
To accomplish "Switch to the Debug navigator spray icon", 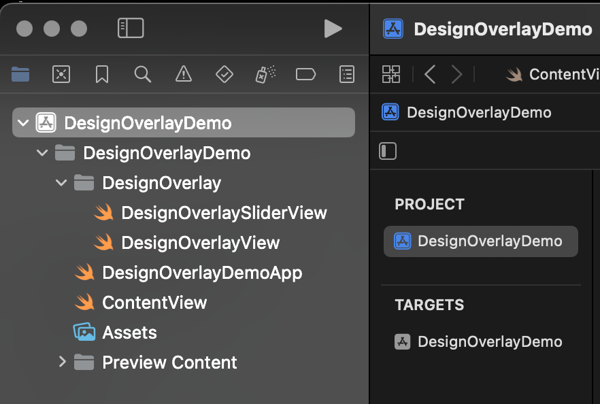I will pyautogui.click(x=265, y=74).
